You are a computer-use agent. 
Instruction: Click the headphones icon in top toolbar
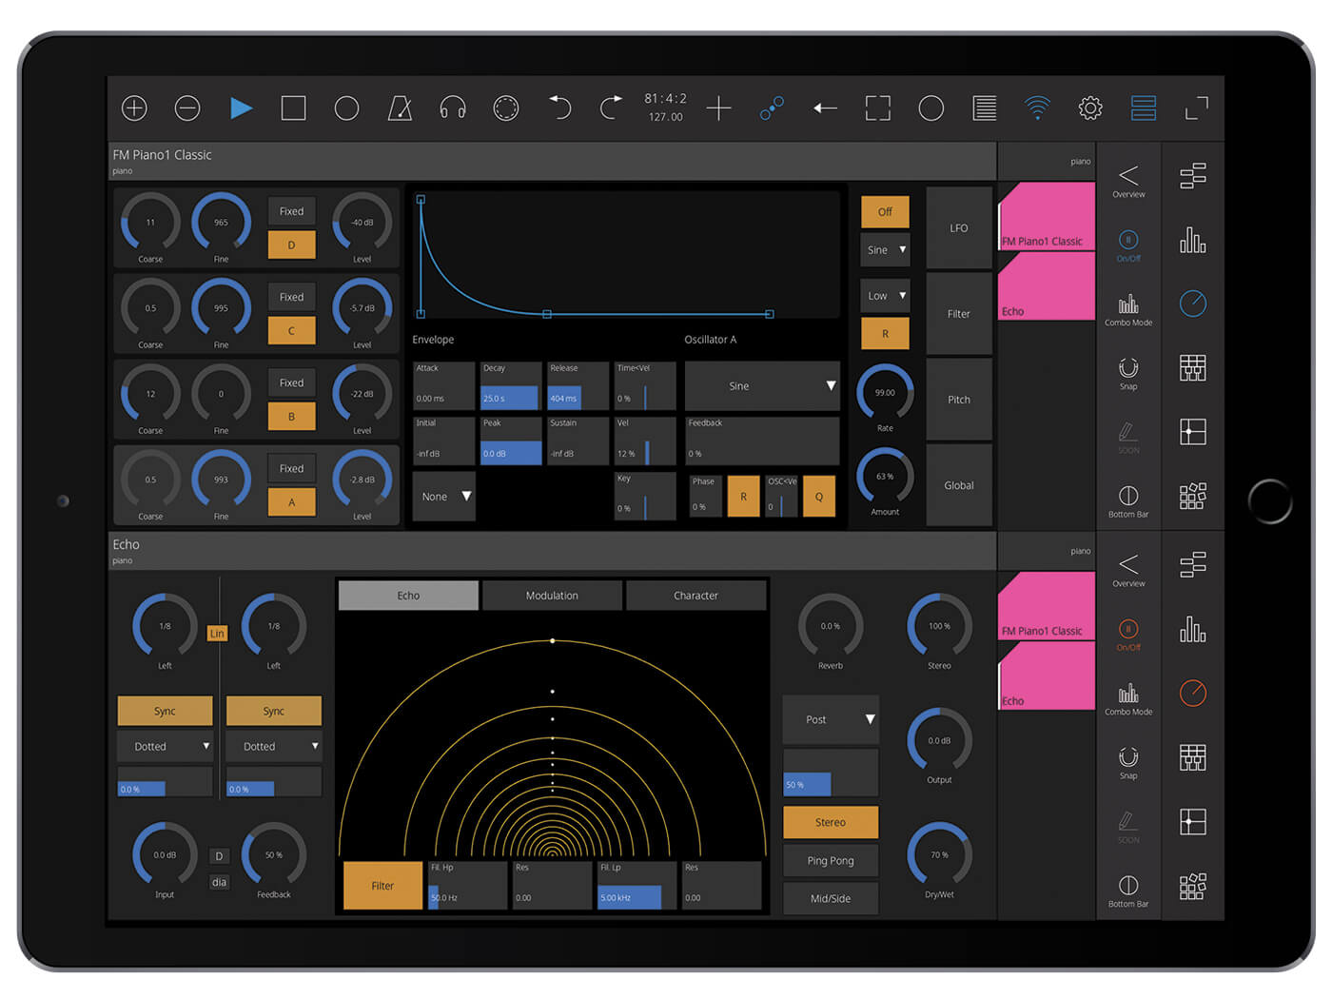[453, 108]
